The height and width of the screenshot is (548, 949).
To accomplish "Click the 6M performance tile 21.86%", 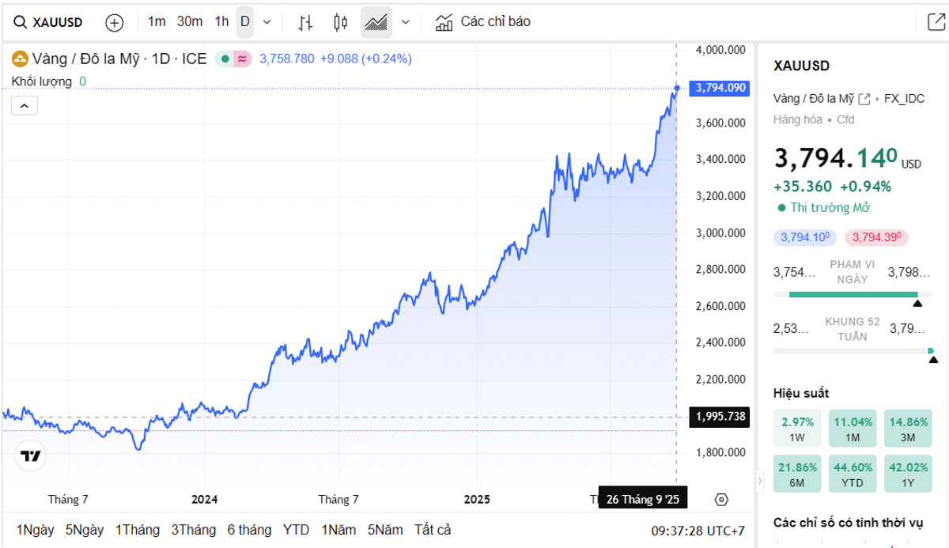I will pyautogui.click(x=796, y=474).
